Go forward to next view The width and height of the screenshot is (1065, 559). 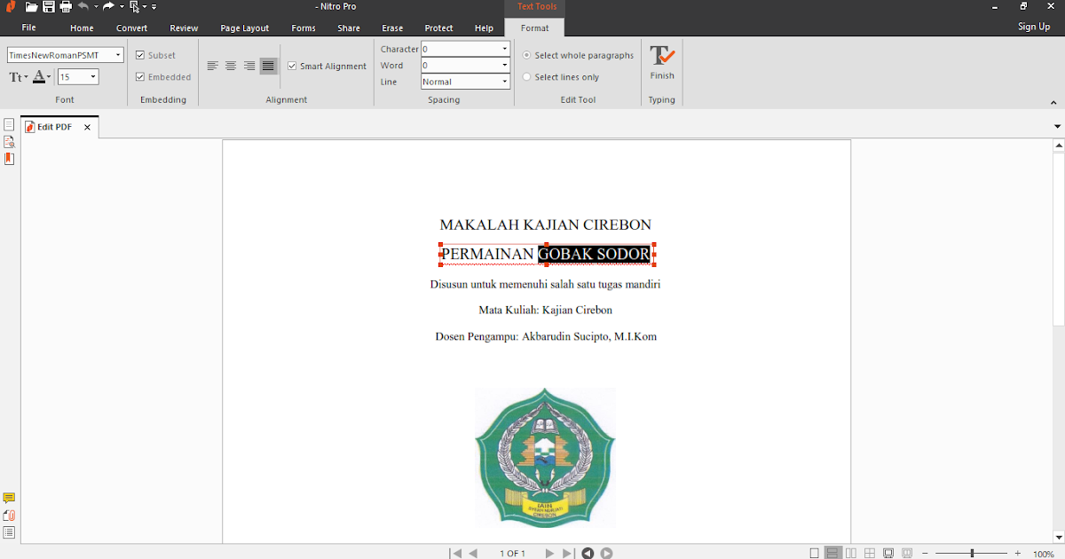[606, 553]
